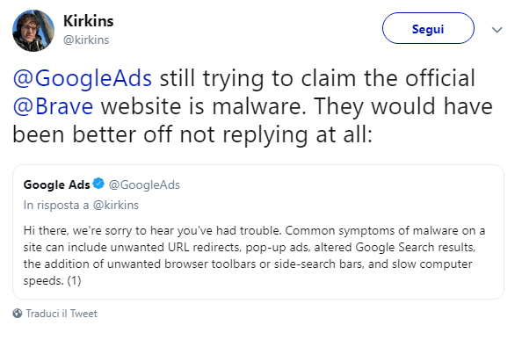Click the quoted line mentioning 'unwanted browser toolbars'
Screen dimensions: 522x340
click(247, 264)
